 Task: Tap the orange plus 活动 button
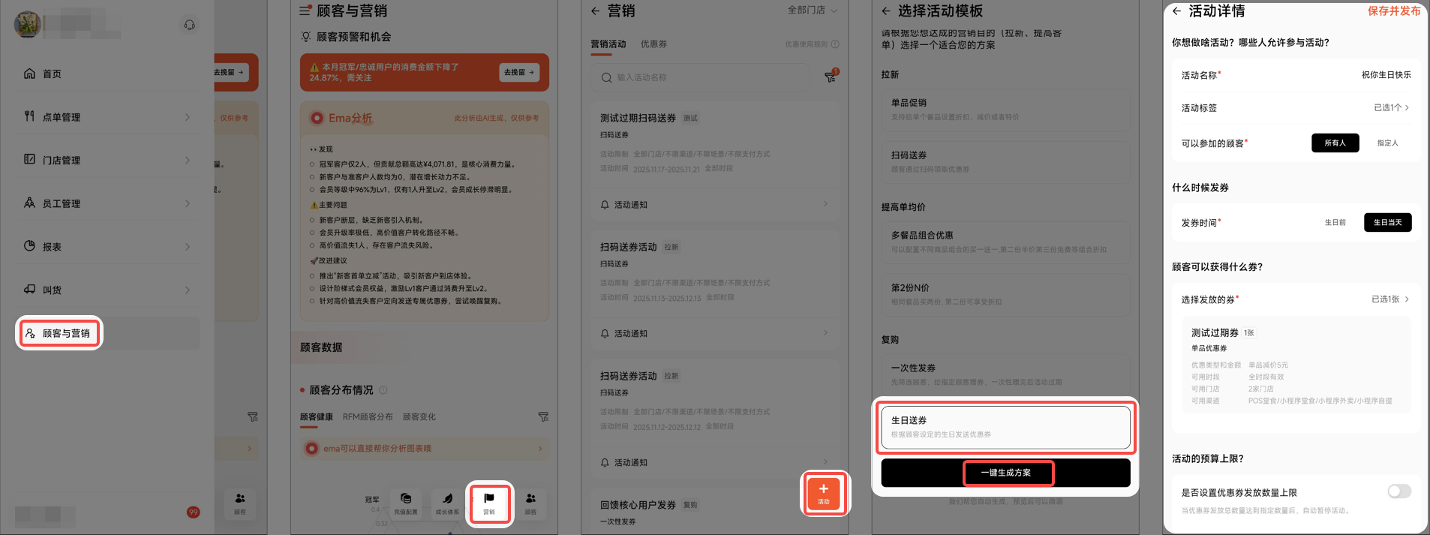824,493
